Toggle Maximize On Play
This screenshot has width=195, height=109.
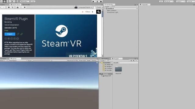(73, 61)
